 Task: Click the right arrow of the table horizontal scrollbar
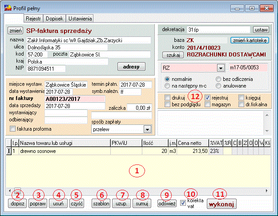pos(266,191)
